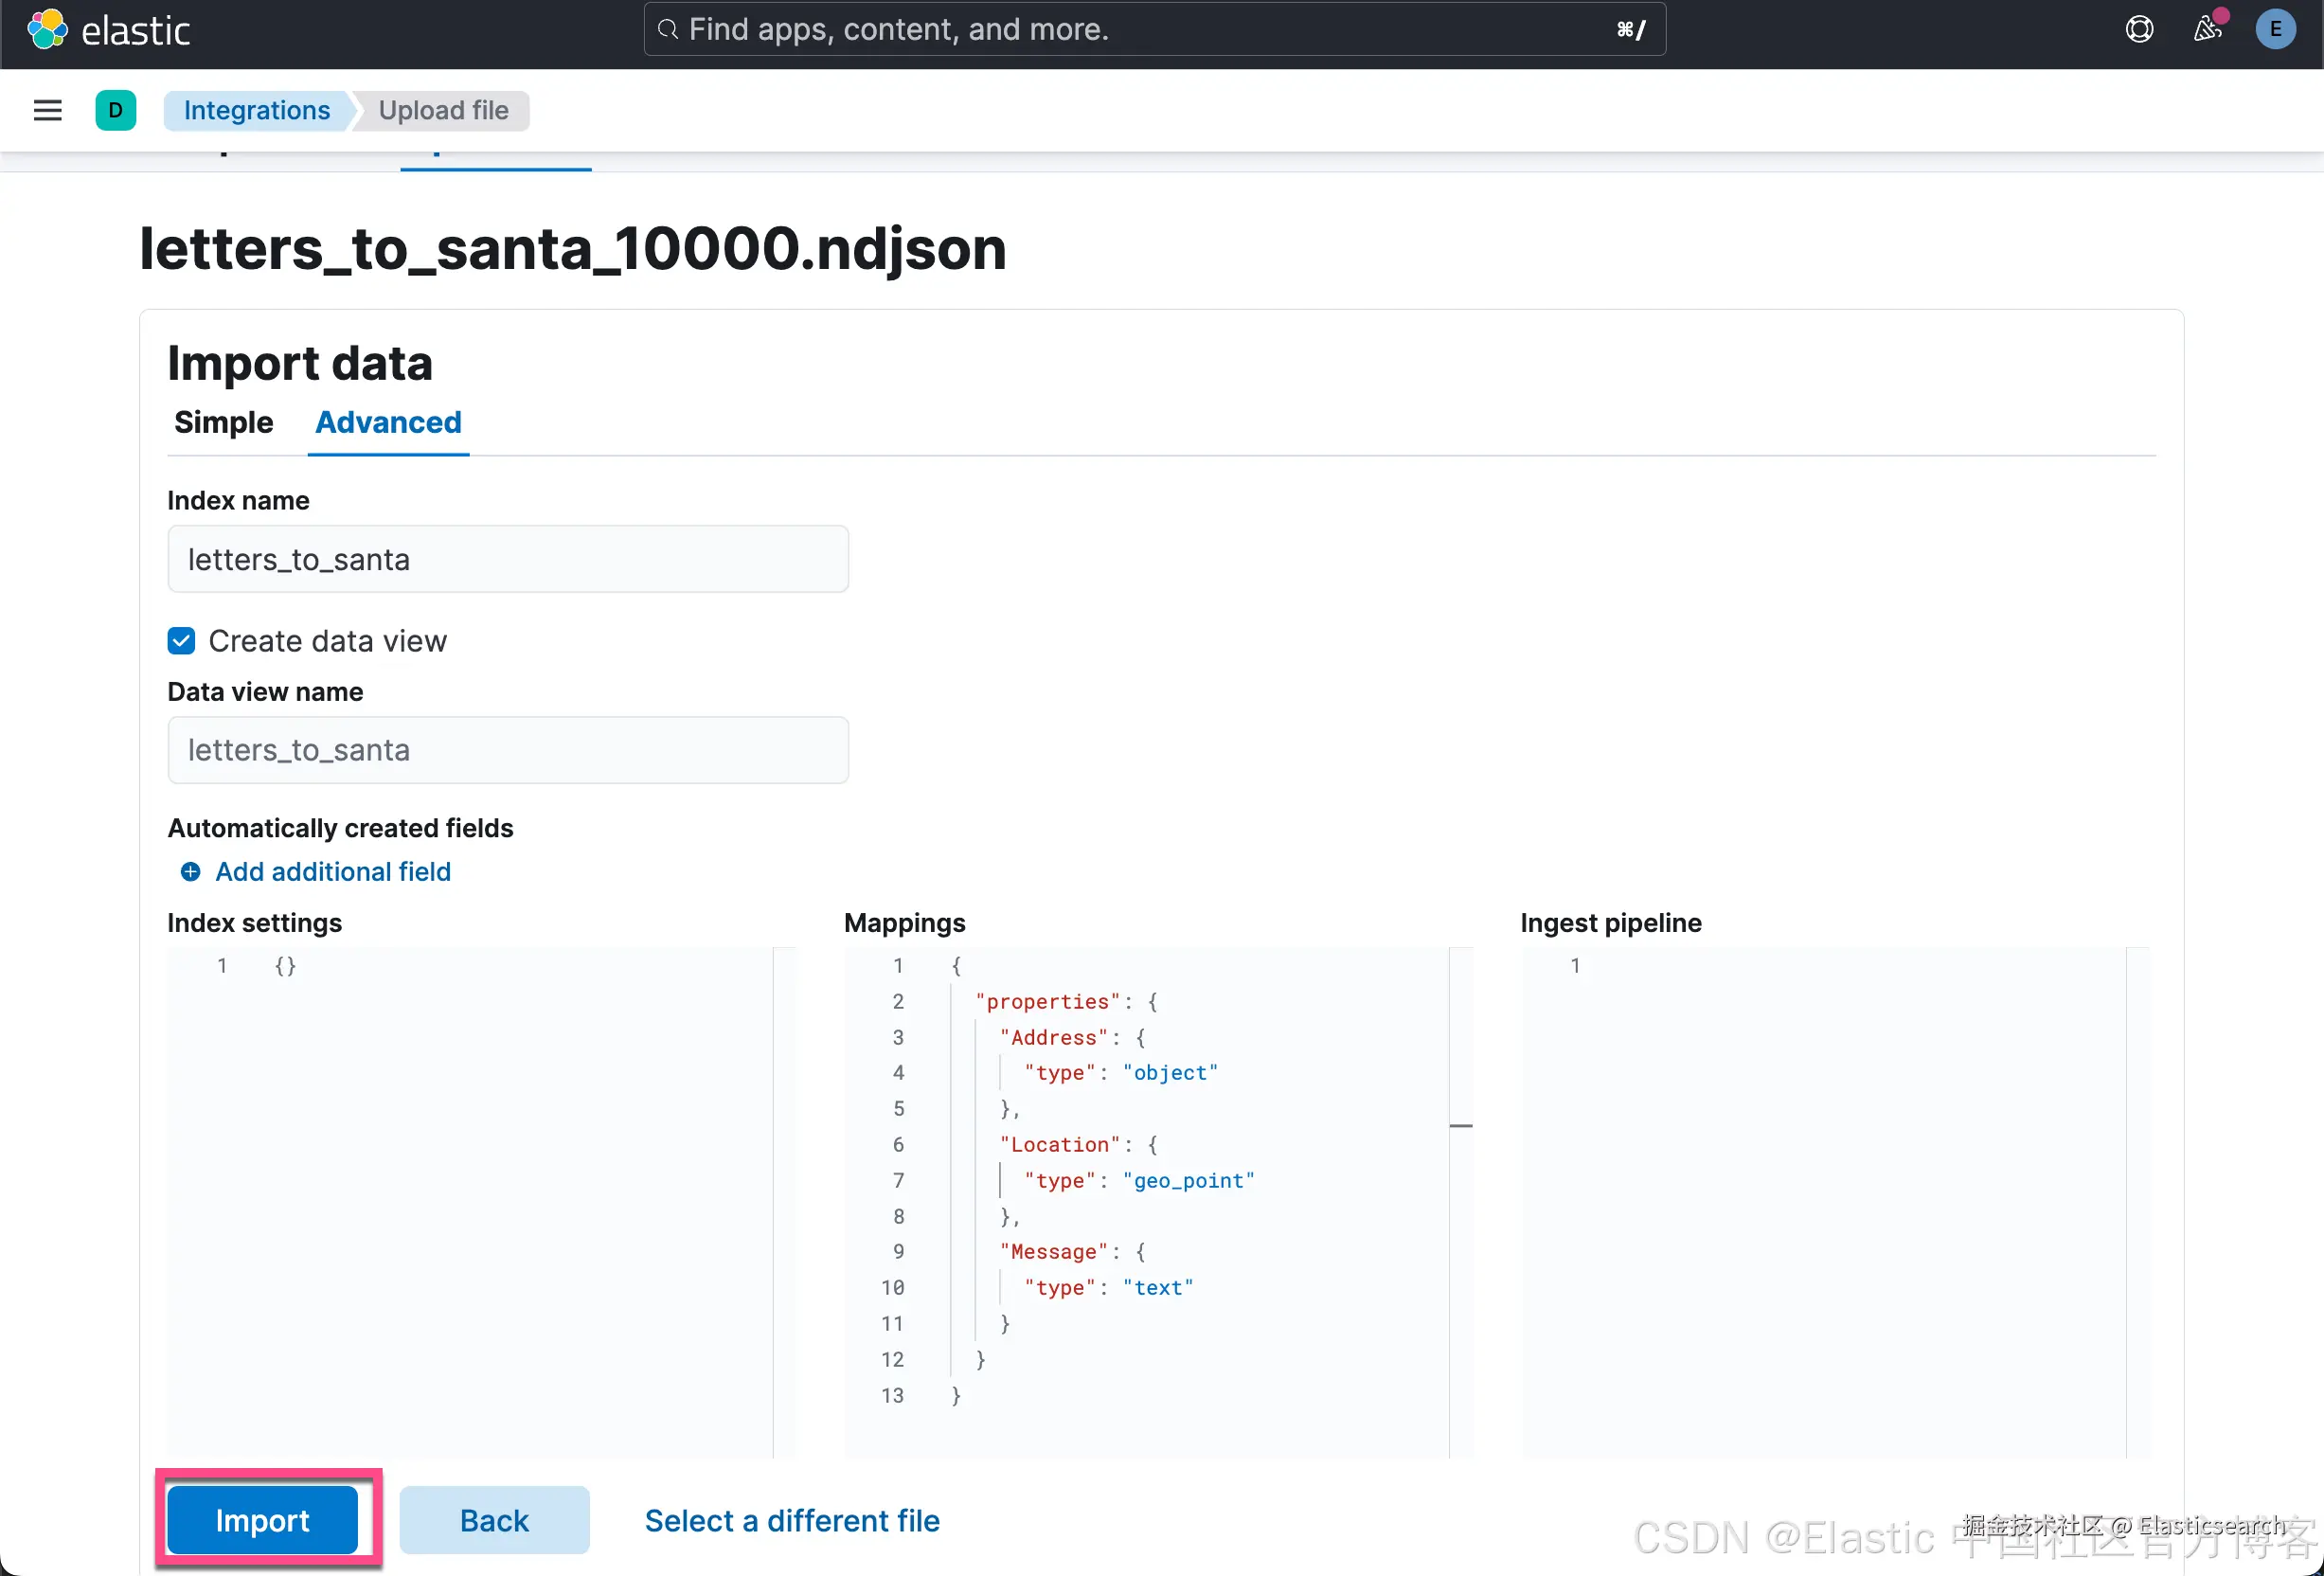Click the search magnifier icon
Viewport: 2324px width, 1576px height.
[x=668, y=29]
